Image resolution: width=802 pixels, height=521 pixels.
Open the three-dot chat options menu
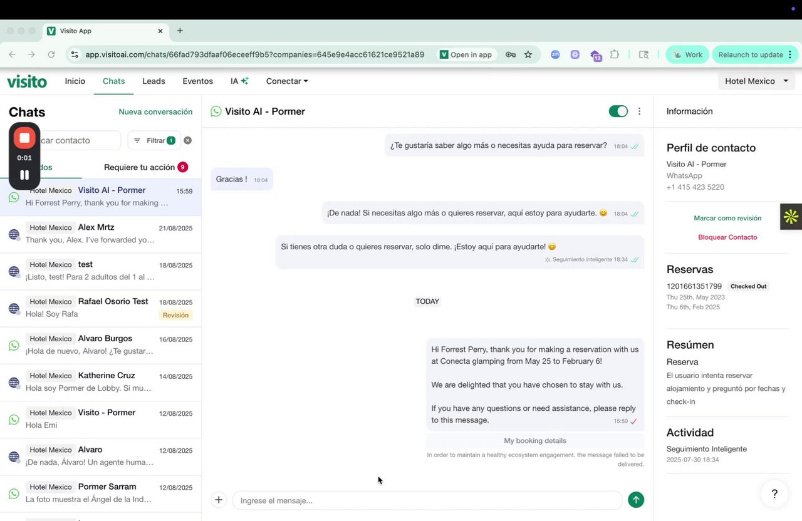639,111
